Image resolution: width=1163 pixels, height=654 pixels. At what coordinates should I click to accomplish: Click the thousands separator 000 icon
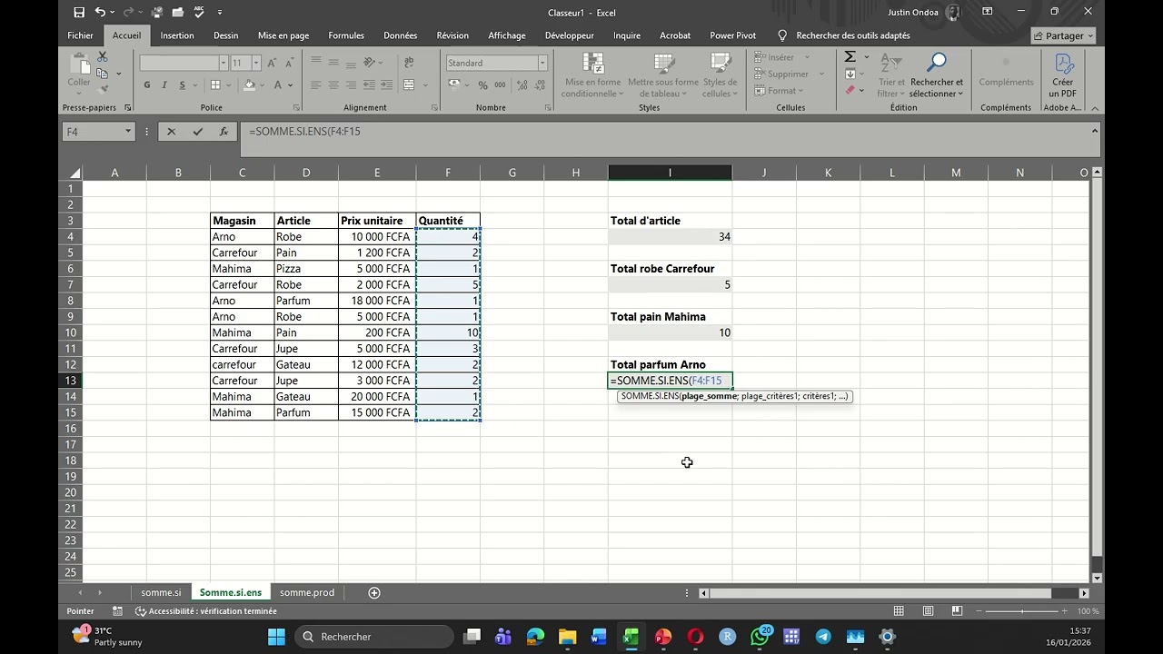pyautogui.click(x=499, y=85)
